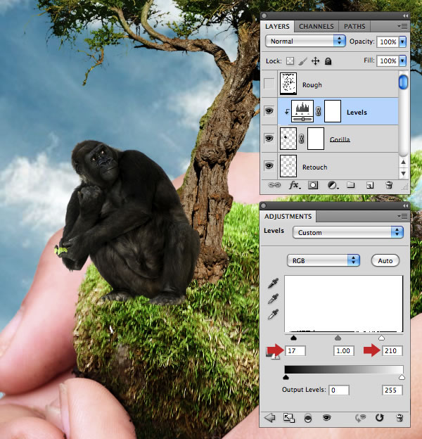This screenshot has width=422, height=439.
Task: Open the layer style fx menu
Action: click(x=294, y=185)
